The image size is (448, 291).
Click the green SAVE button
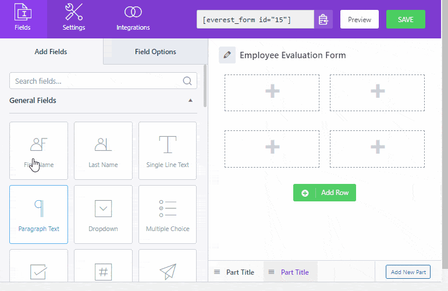[x=406, y=19]
